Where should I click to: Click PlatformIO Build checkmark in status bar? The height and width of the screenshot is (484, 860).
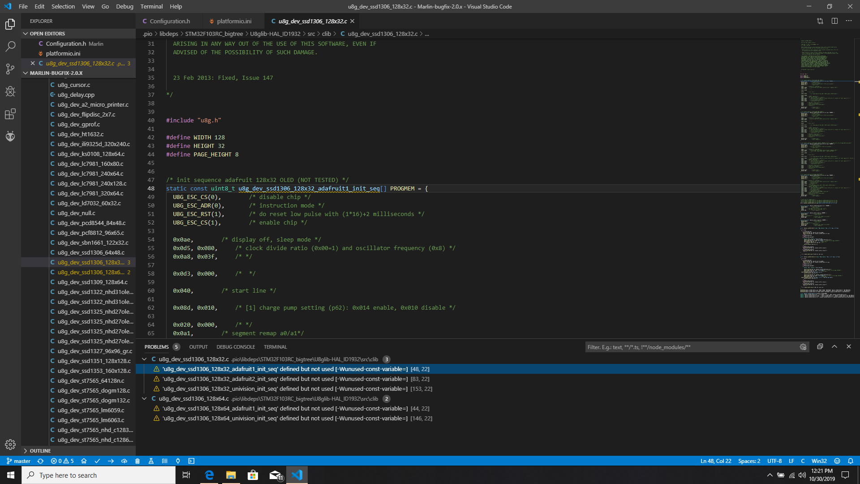[x=97, y=461]
